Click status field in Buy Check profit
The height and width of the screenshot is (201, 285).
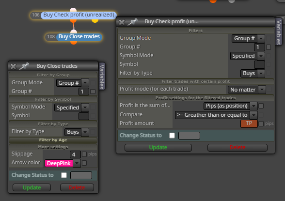[189, 136]
